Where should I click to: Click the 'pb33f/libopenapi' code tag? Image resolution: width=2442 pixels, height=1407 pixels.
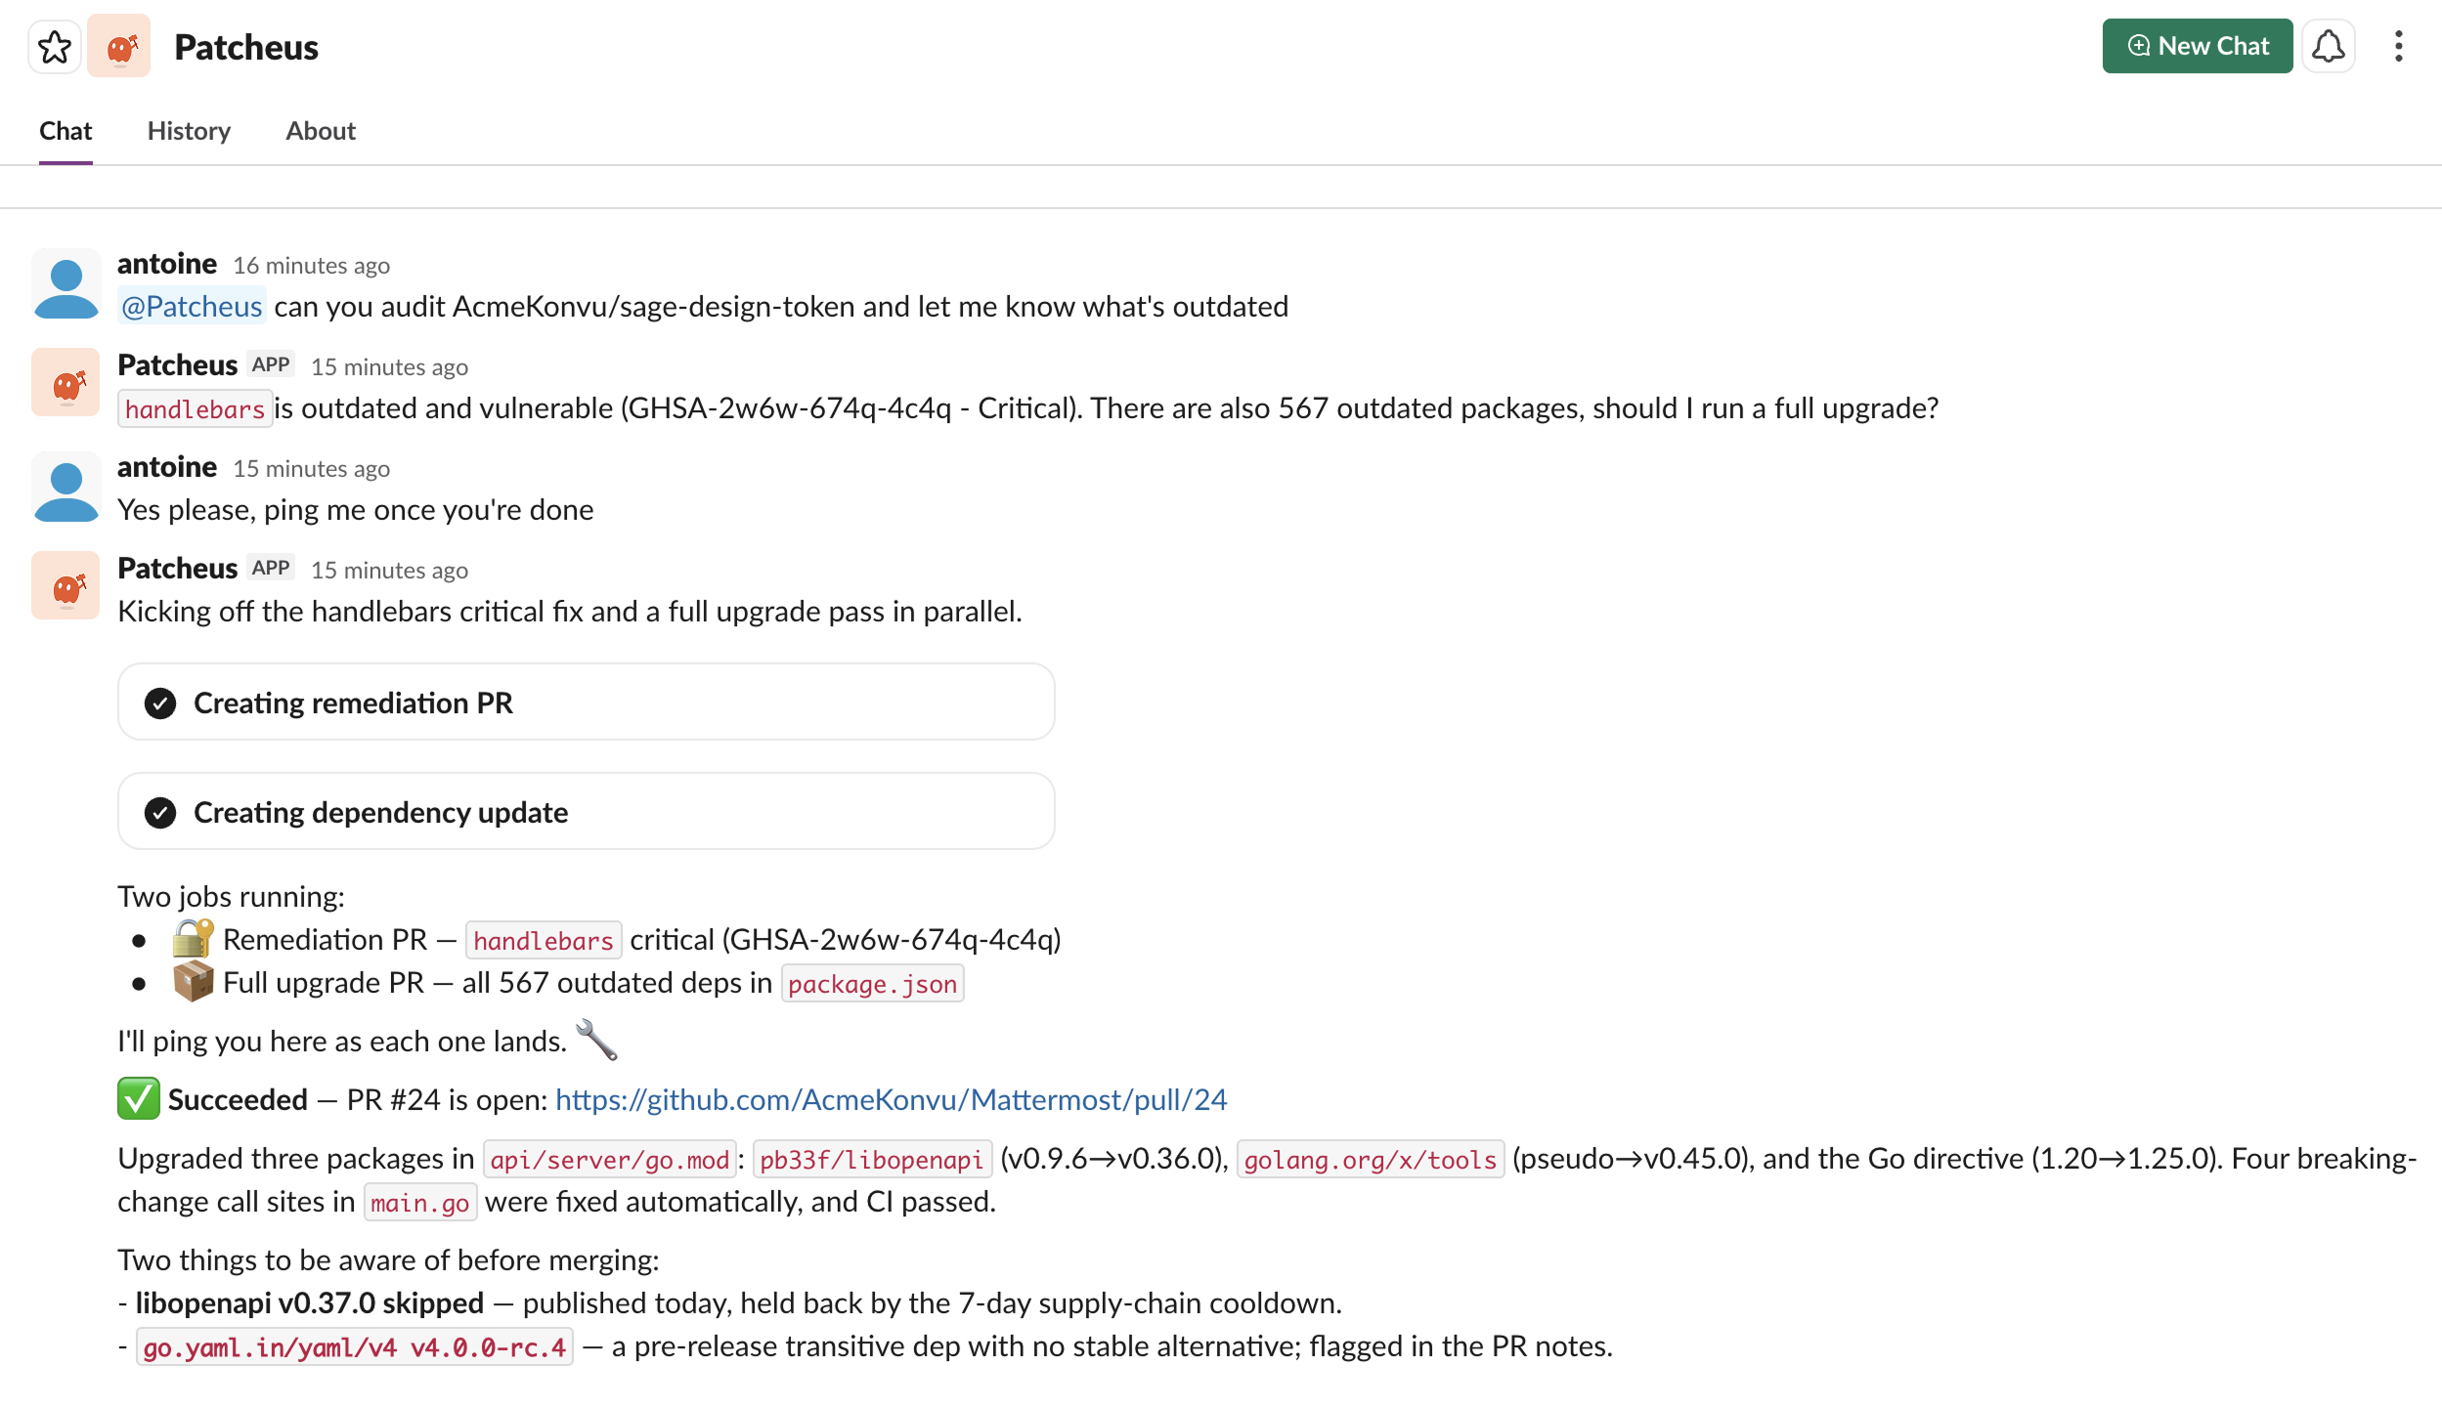coord(872,1160)
